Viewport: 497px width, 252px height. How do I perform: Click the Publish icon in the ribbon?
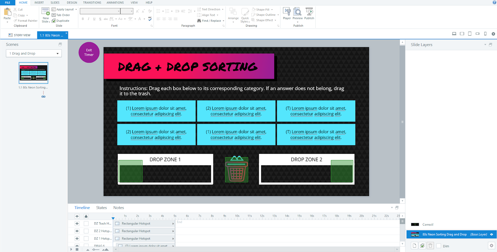[309, 12]
